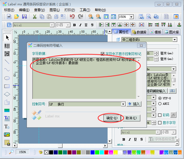Click the Redo arrow icon
This screenshot has height=159, width=184.
[80, 16]
